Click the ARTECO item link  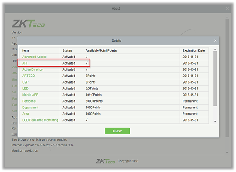29,76
